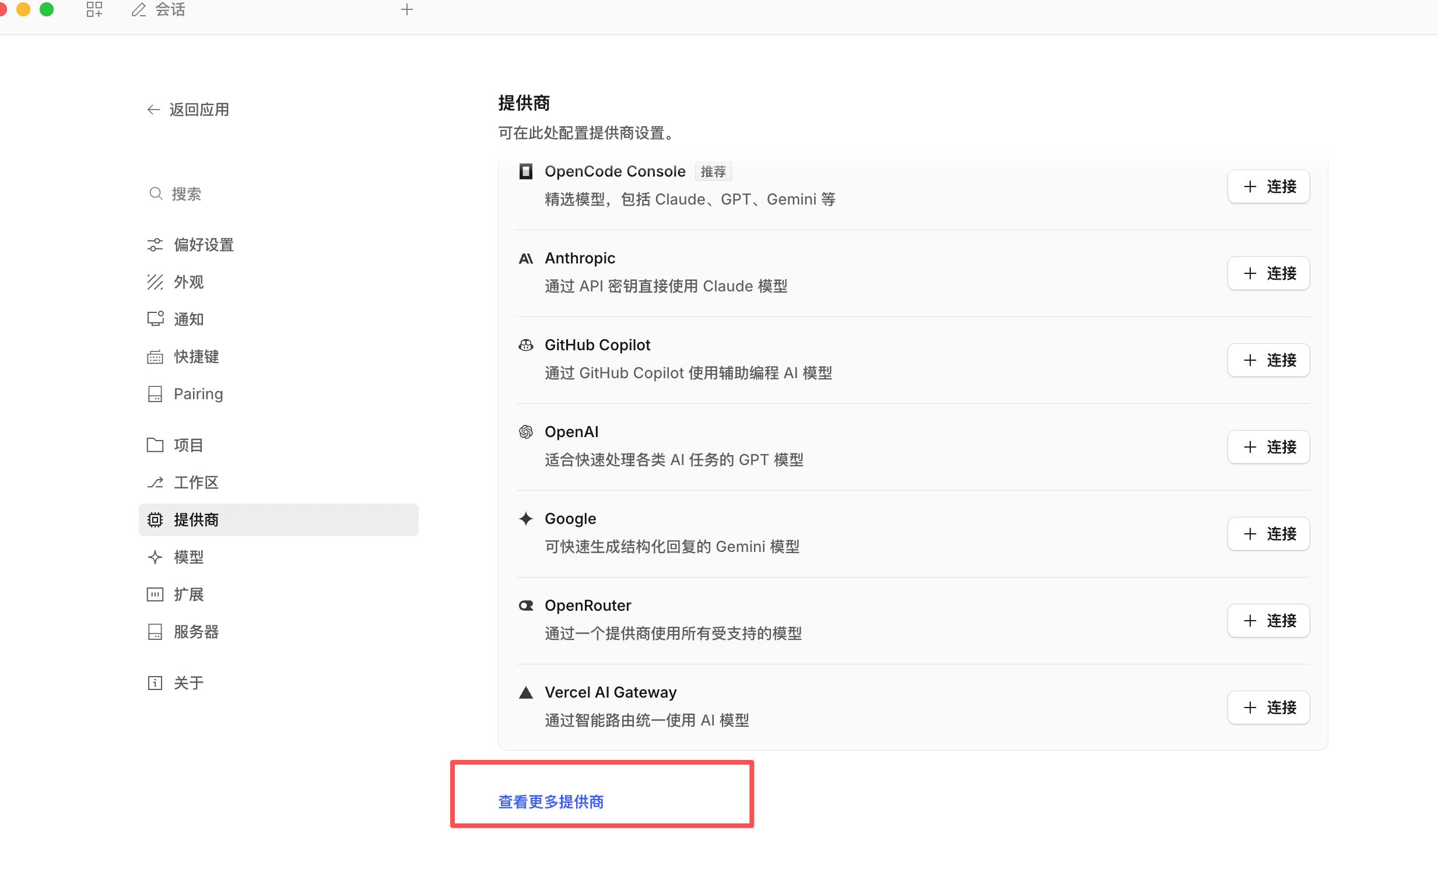Click the 推荐 badge on OpenCode Console
The width and height of the screenshot is (1438, 894).
pos(713,171)
